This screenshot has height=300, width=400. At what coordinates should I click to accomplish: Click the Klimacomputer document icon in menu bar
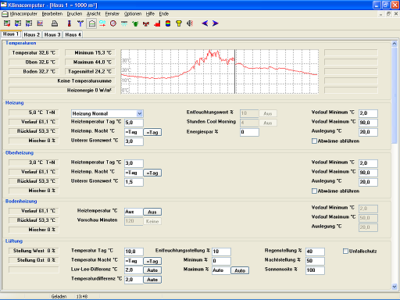tap(5, 14)
